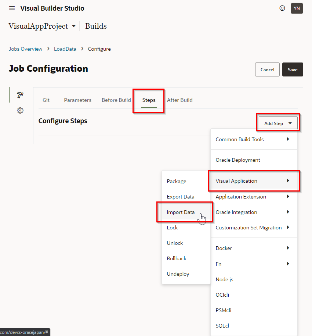Select the SQLcl step option
This screenshot has height=336, width=312.
[x=222, y=326]
